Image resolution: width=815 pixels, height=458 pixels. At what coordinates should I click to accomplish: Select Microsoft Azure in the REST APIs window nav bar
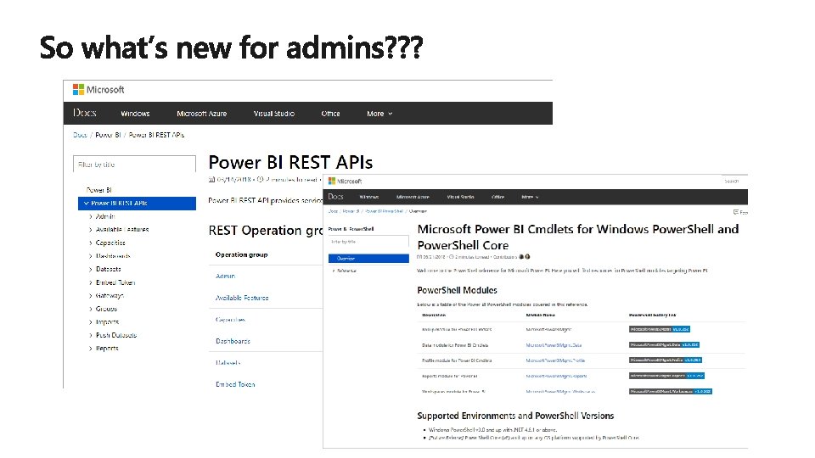tap(202, 113)
